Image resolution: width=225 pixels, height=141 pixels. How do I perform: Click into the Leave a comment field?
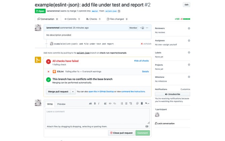point(97,116)
